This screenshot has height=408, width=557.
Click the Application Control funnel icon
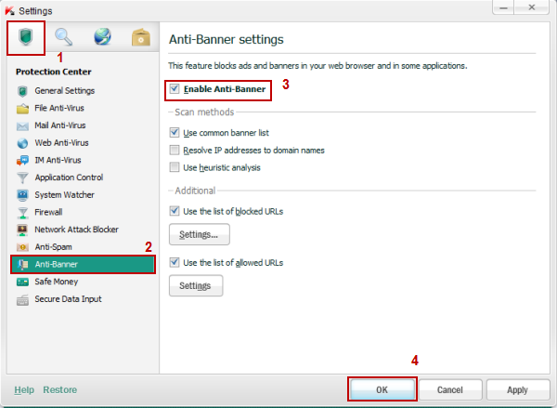pos(22,178)
